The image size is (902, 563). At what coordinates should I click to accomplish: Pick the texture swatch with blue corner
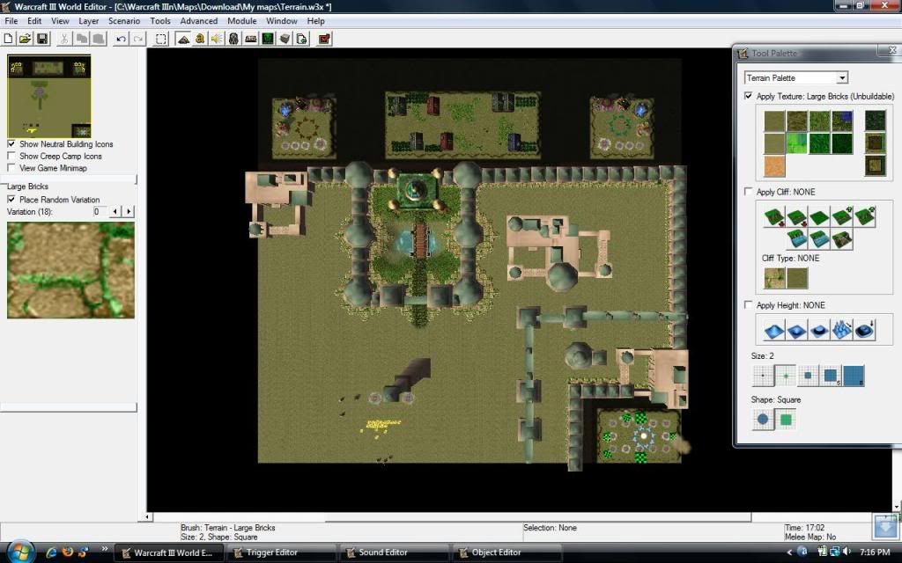[x=841, y=121]
